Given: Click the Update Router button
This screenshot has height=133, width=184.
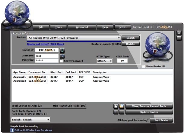Looking at the screenshot, I should pos(149,112).
